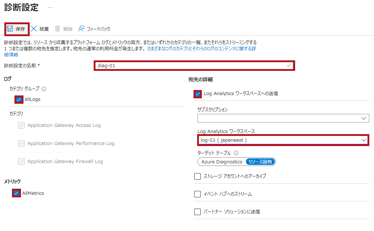Click info icon next to ターゲット テーブル
Viewport: 374px width, 231px height.
pos(236,153)
